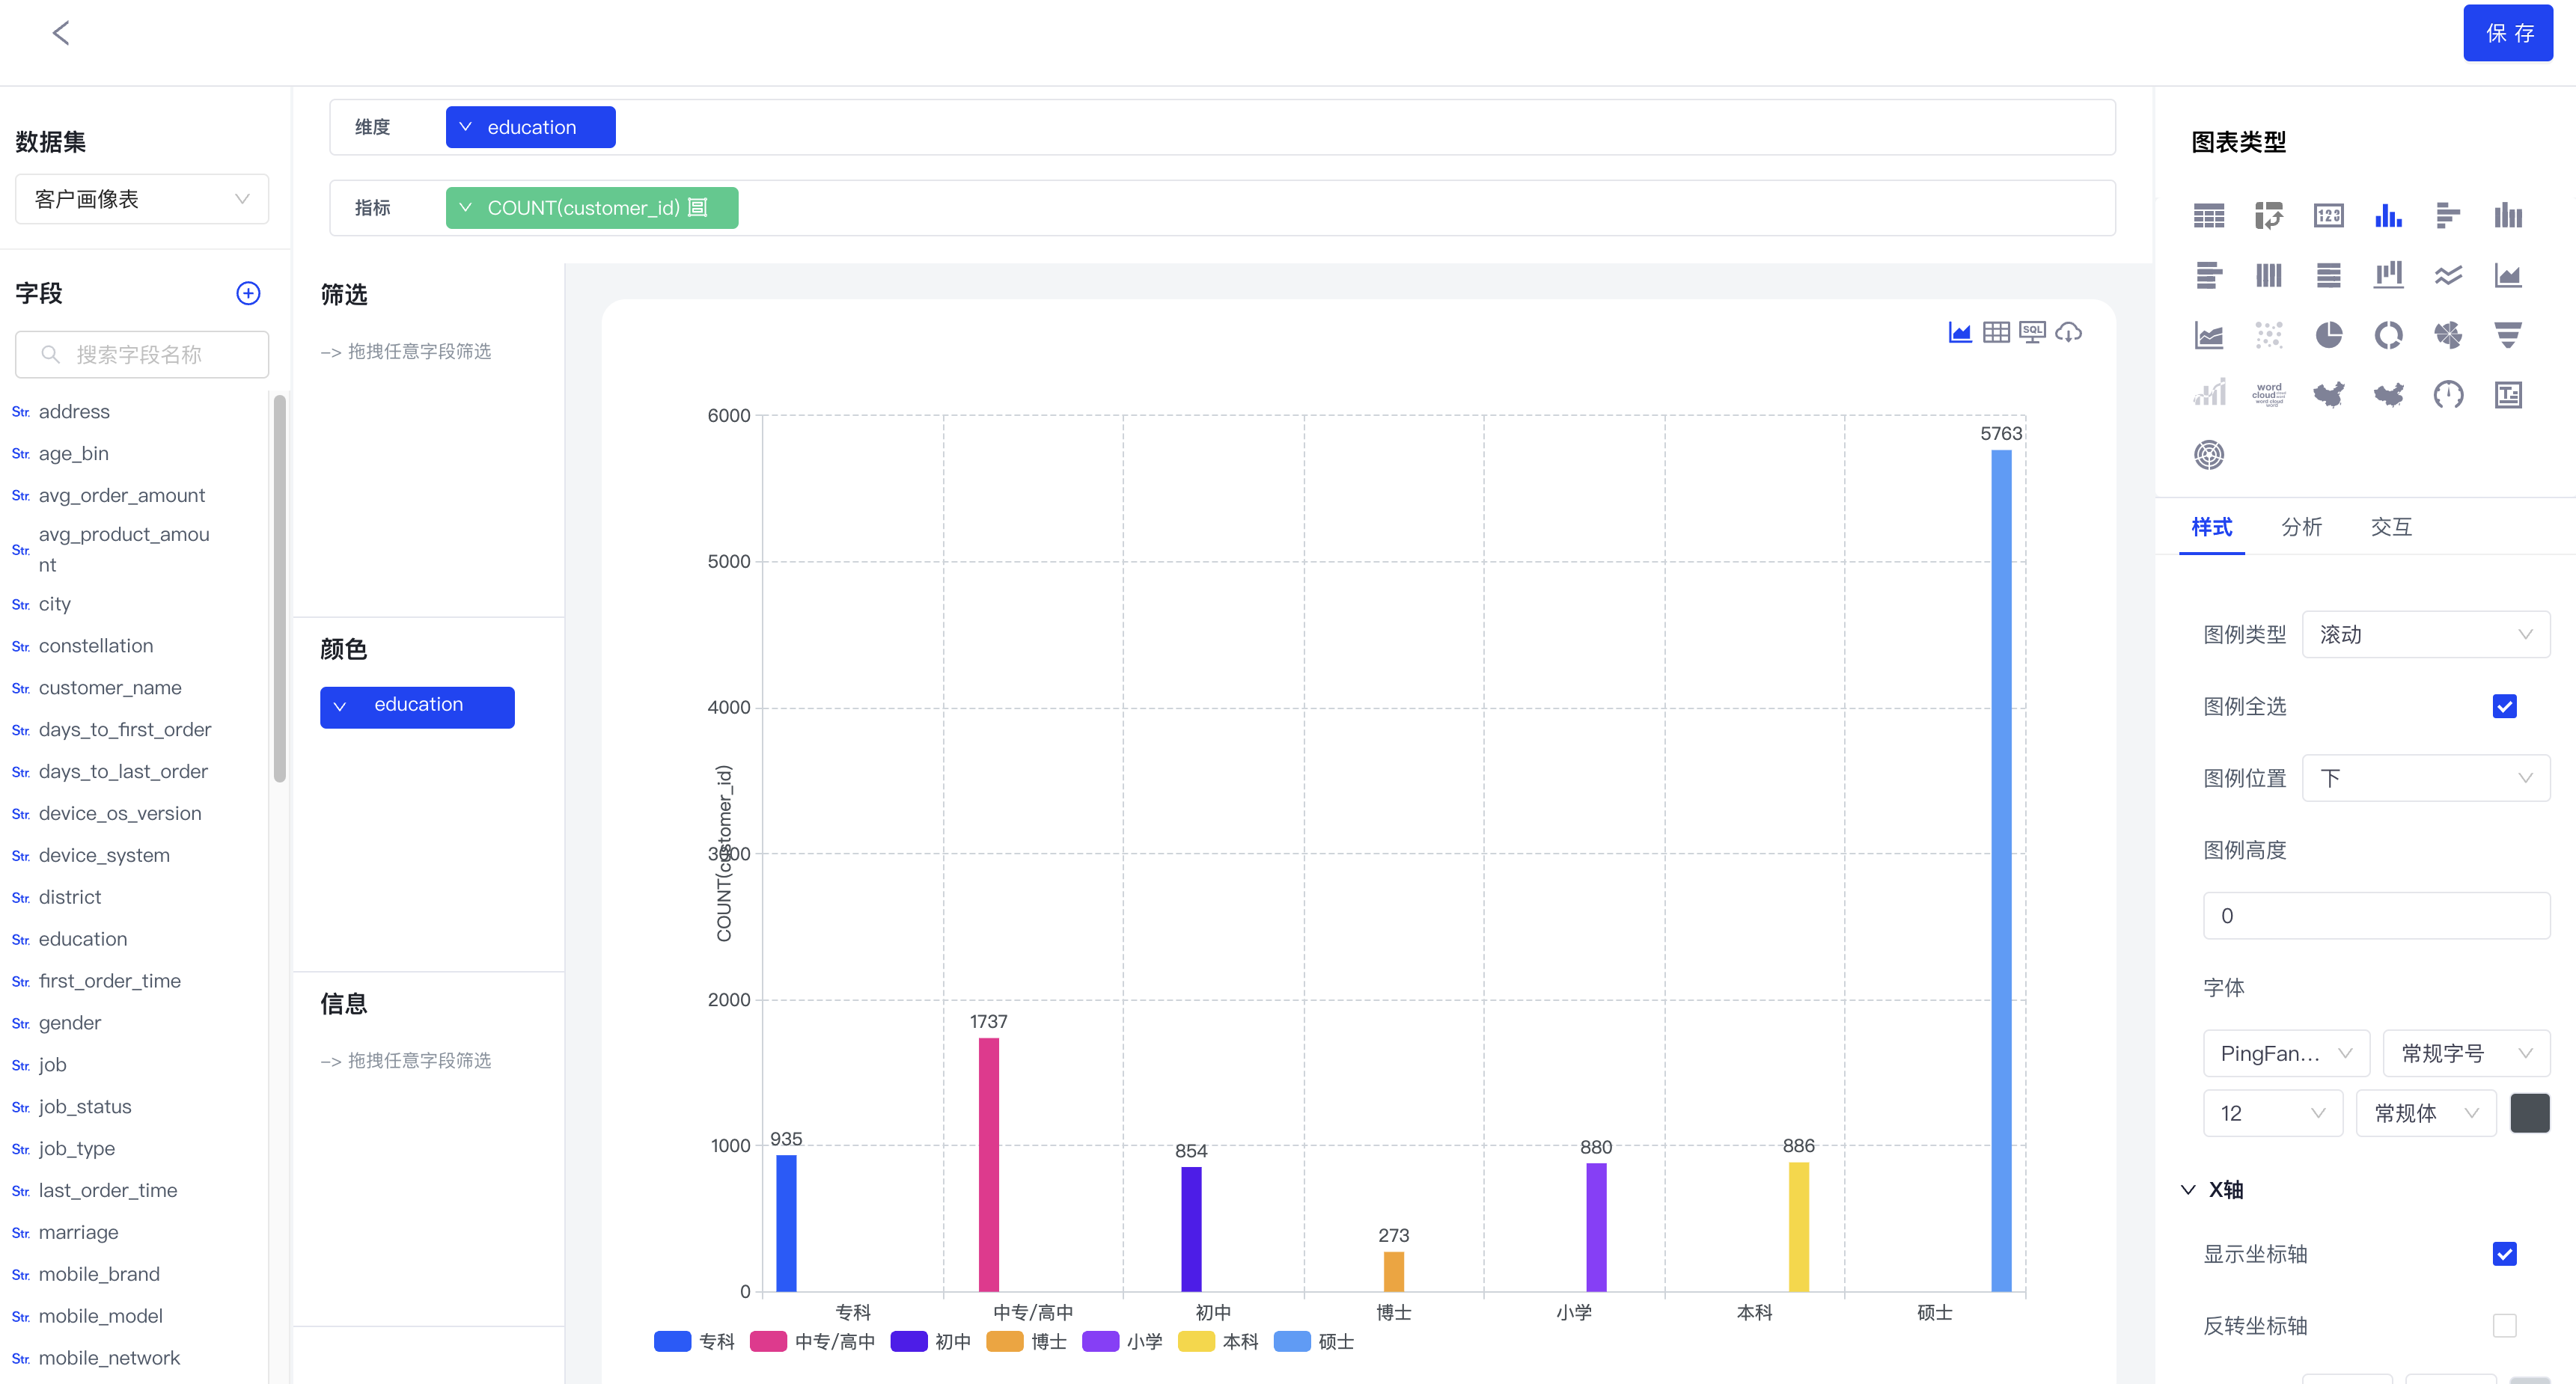Image resolution: width=2576 pixels, height=1384 pixels.
Task: Click the 保存 button
Action: [2507, 33]
